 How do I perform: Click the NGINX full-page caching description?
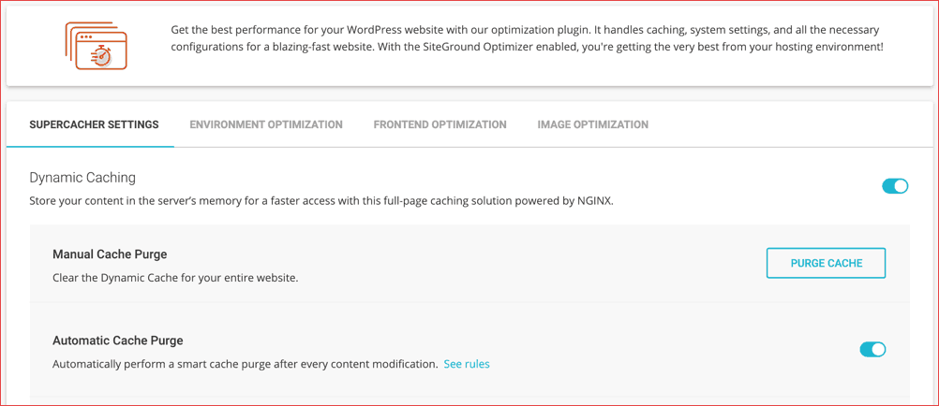click(x=321, y=201)
